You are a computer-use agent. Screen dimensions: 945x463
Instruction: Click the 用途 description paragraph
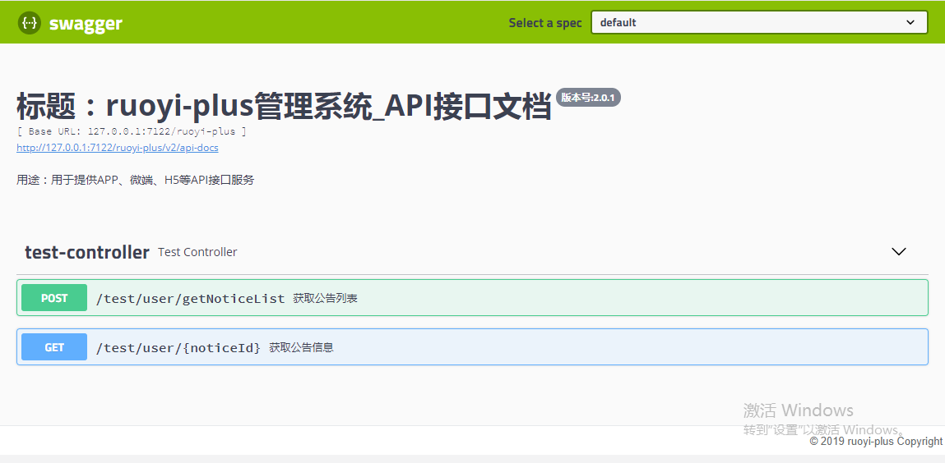point(136,180)
